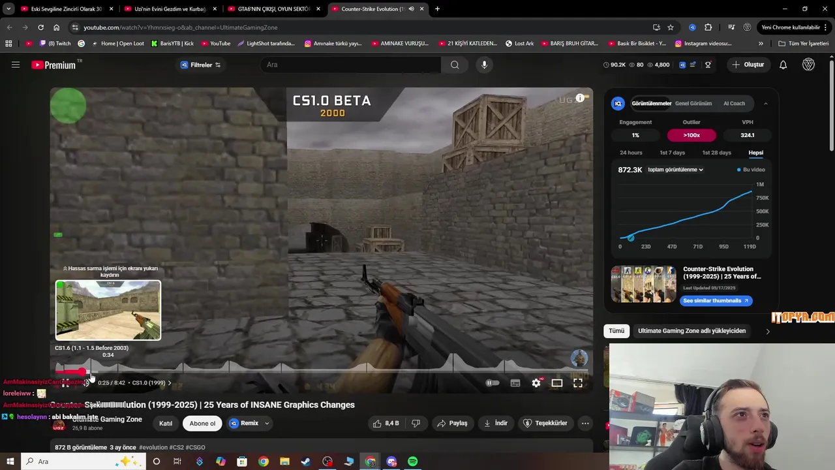Open new Chrome tab plus button

tap(437, 9)
